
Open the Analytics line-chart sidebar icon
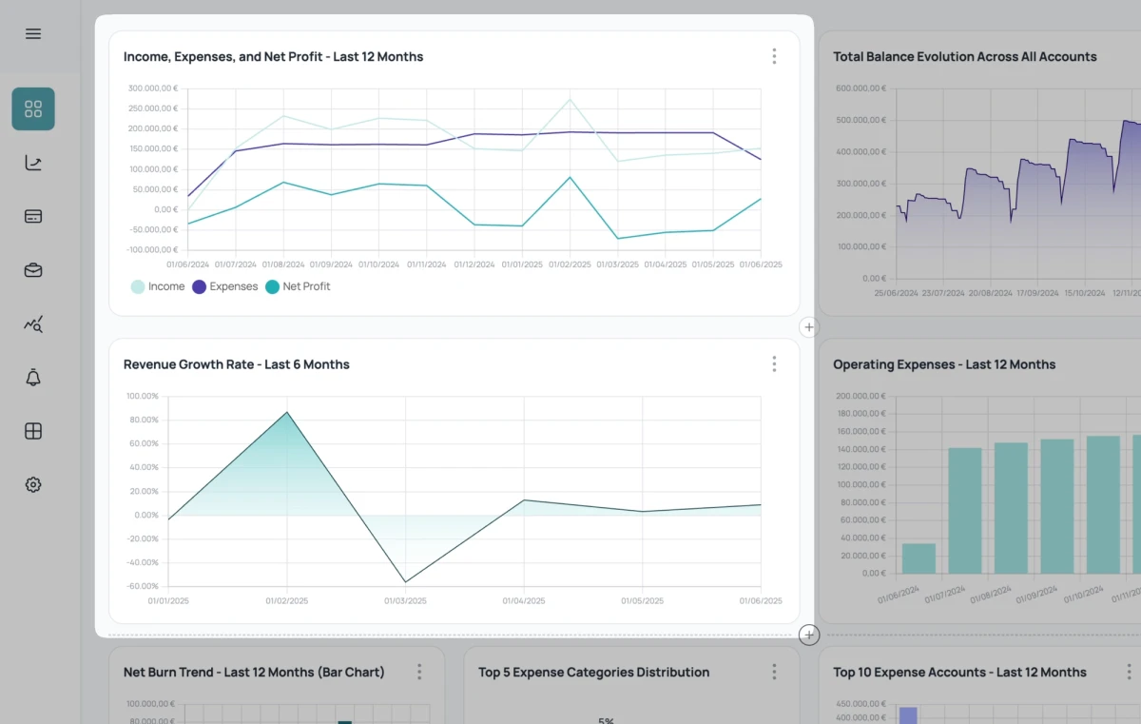32,162
